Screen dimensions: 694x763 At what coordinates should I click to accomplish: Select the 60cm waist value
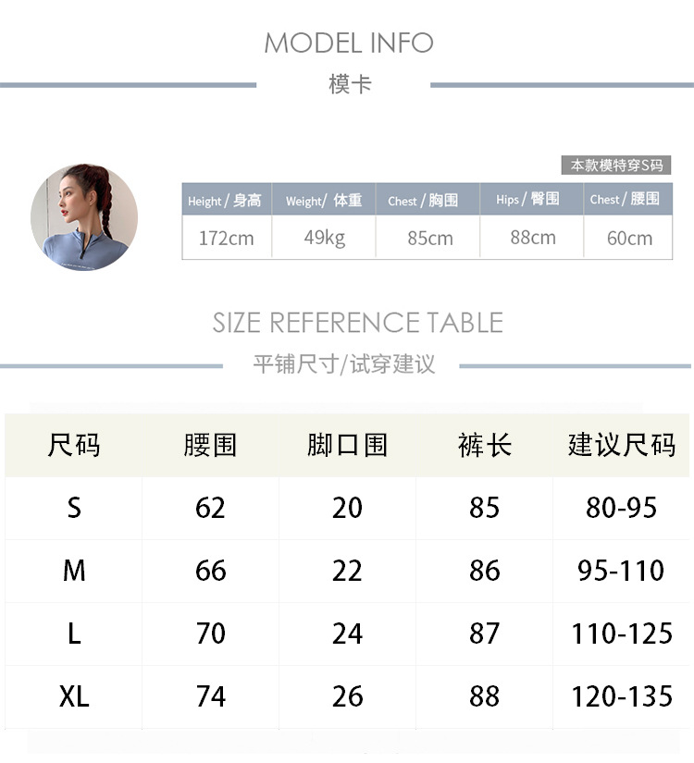click(x=629, y=238)
